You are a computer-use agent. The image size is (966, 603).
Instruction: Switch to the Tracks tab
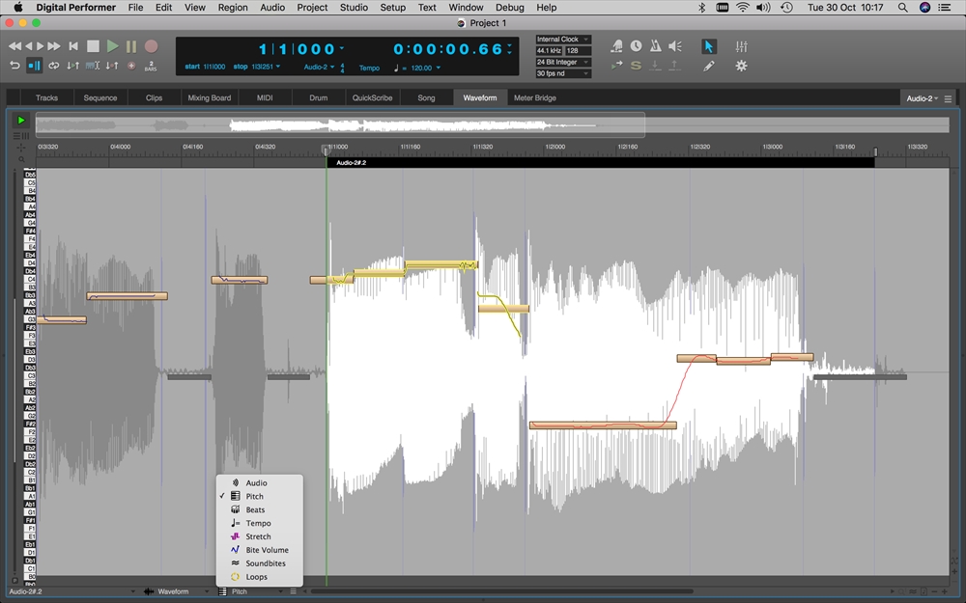[x=46, y=97]
